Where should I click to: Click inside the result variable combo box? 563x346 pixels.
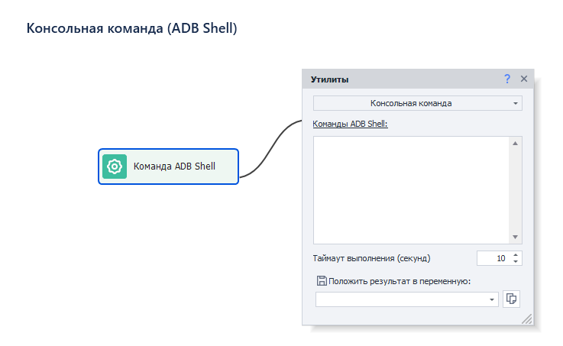pyautogui.click(x=401, y=300)
